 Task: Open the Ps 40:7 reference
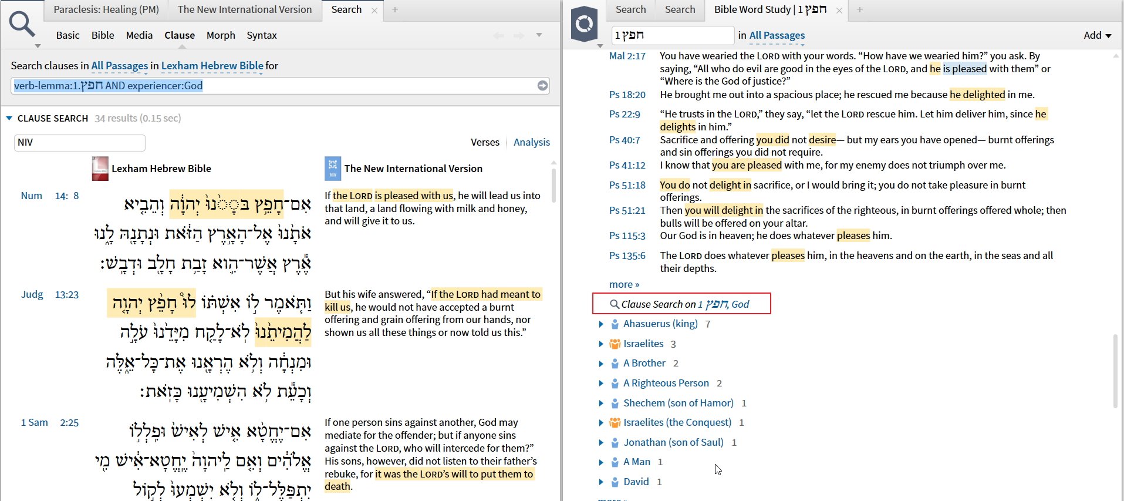coord(625,140)
